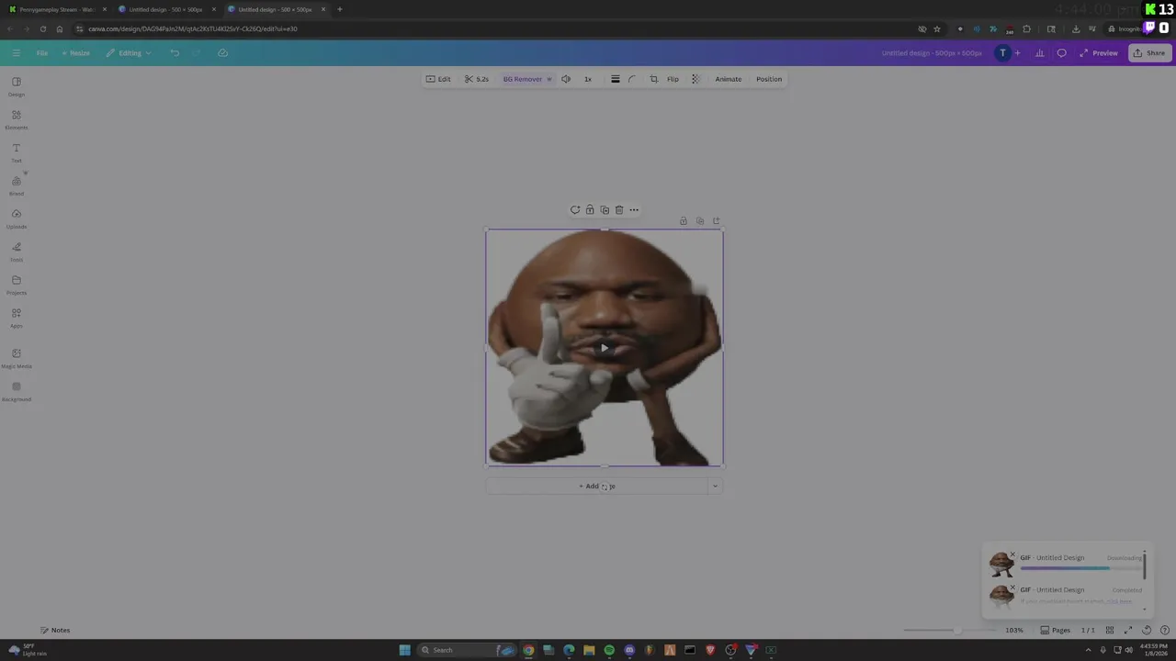This screenshot has height=661, width=1176.
Task: Select the crop tool icon
Action: tap(654, 79)
